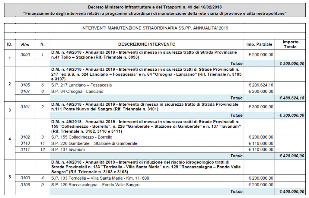Click the total amount € 400.000,00

pos(292,191)
